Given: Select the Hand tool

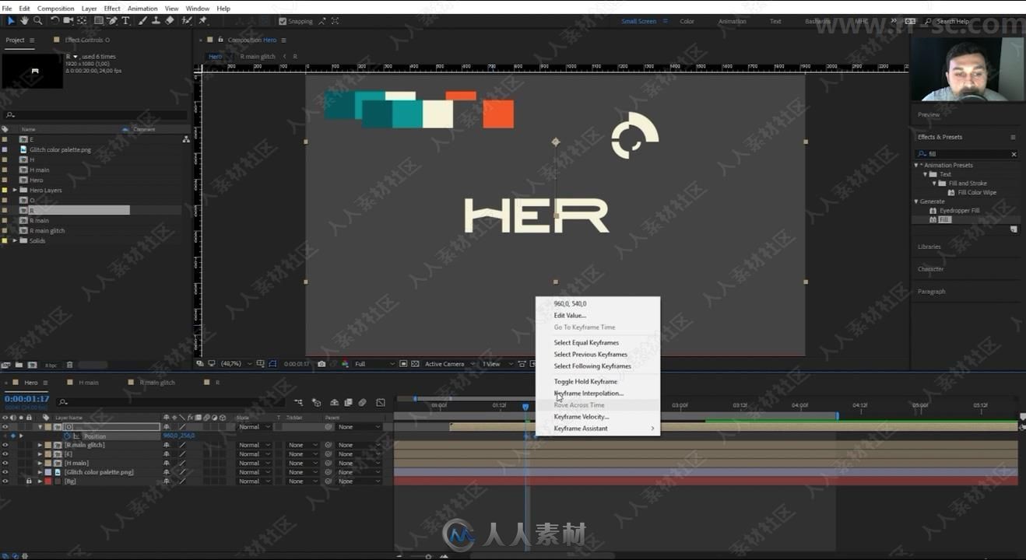Looking at the screenshot, I should [x=24, y=21].
